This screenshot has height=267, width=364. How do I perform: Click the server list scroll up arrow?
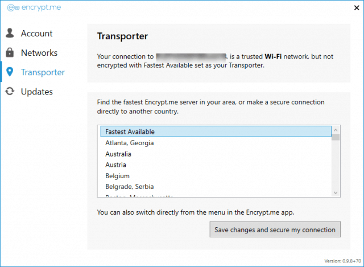[336, 130]
